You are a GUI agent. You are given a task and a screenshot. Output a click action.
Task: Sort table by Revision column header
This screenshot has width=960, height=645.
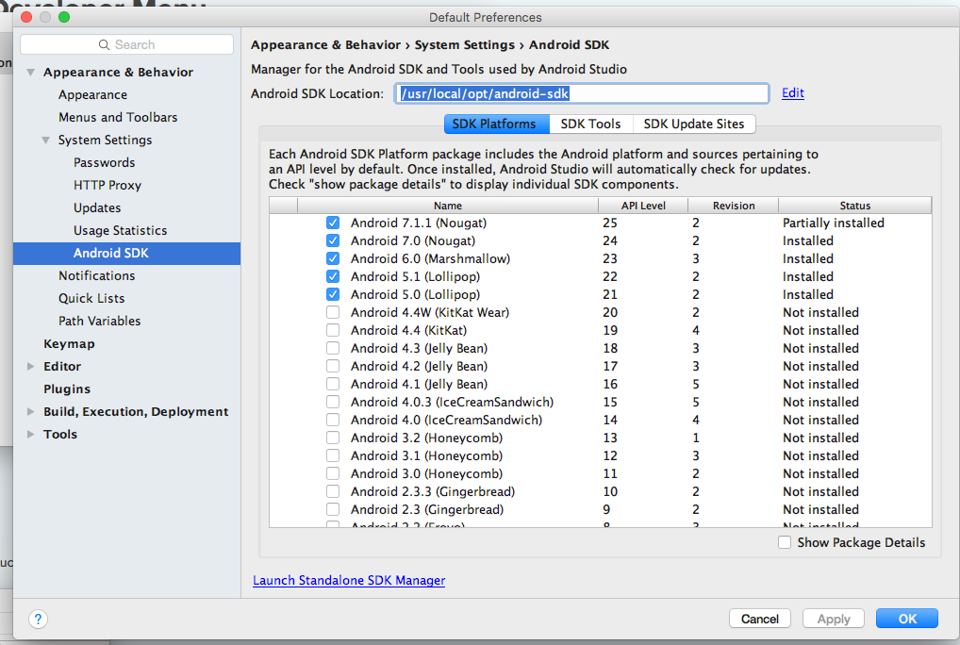734,206
